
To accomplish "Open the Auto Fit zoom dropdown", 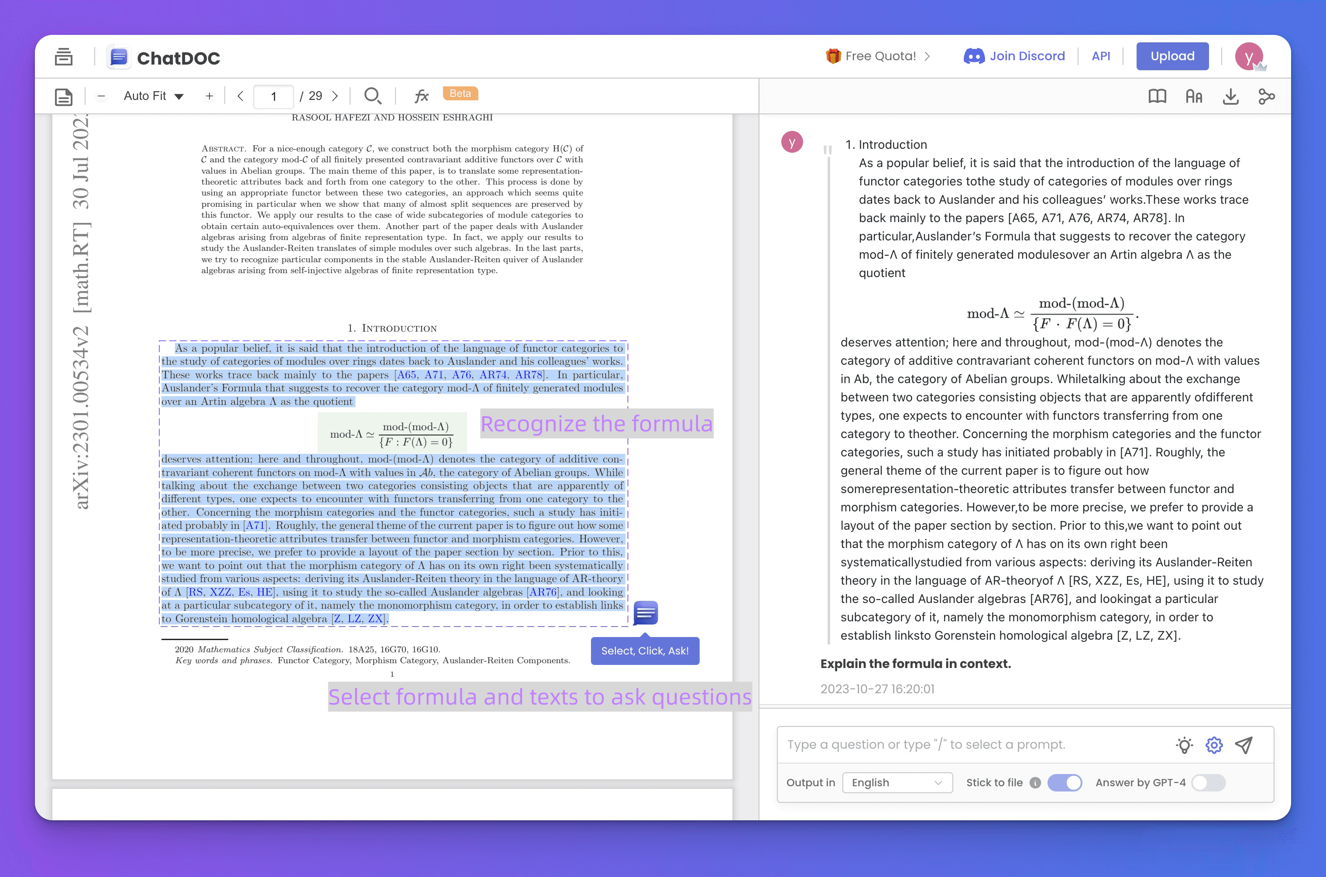I will pos(154,96).
